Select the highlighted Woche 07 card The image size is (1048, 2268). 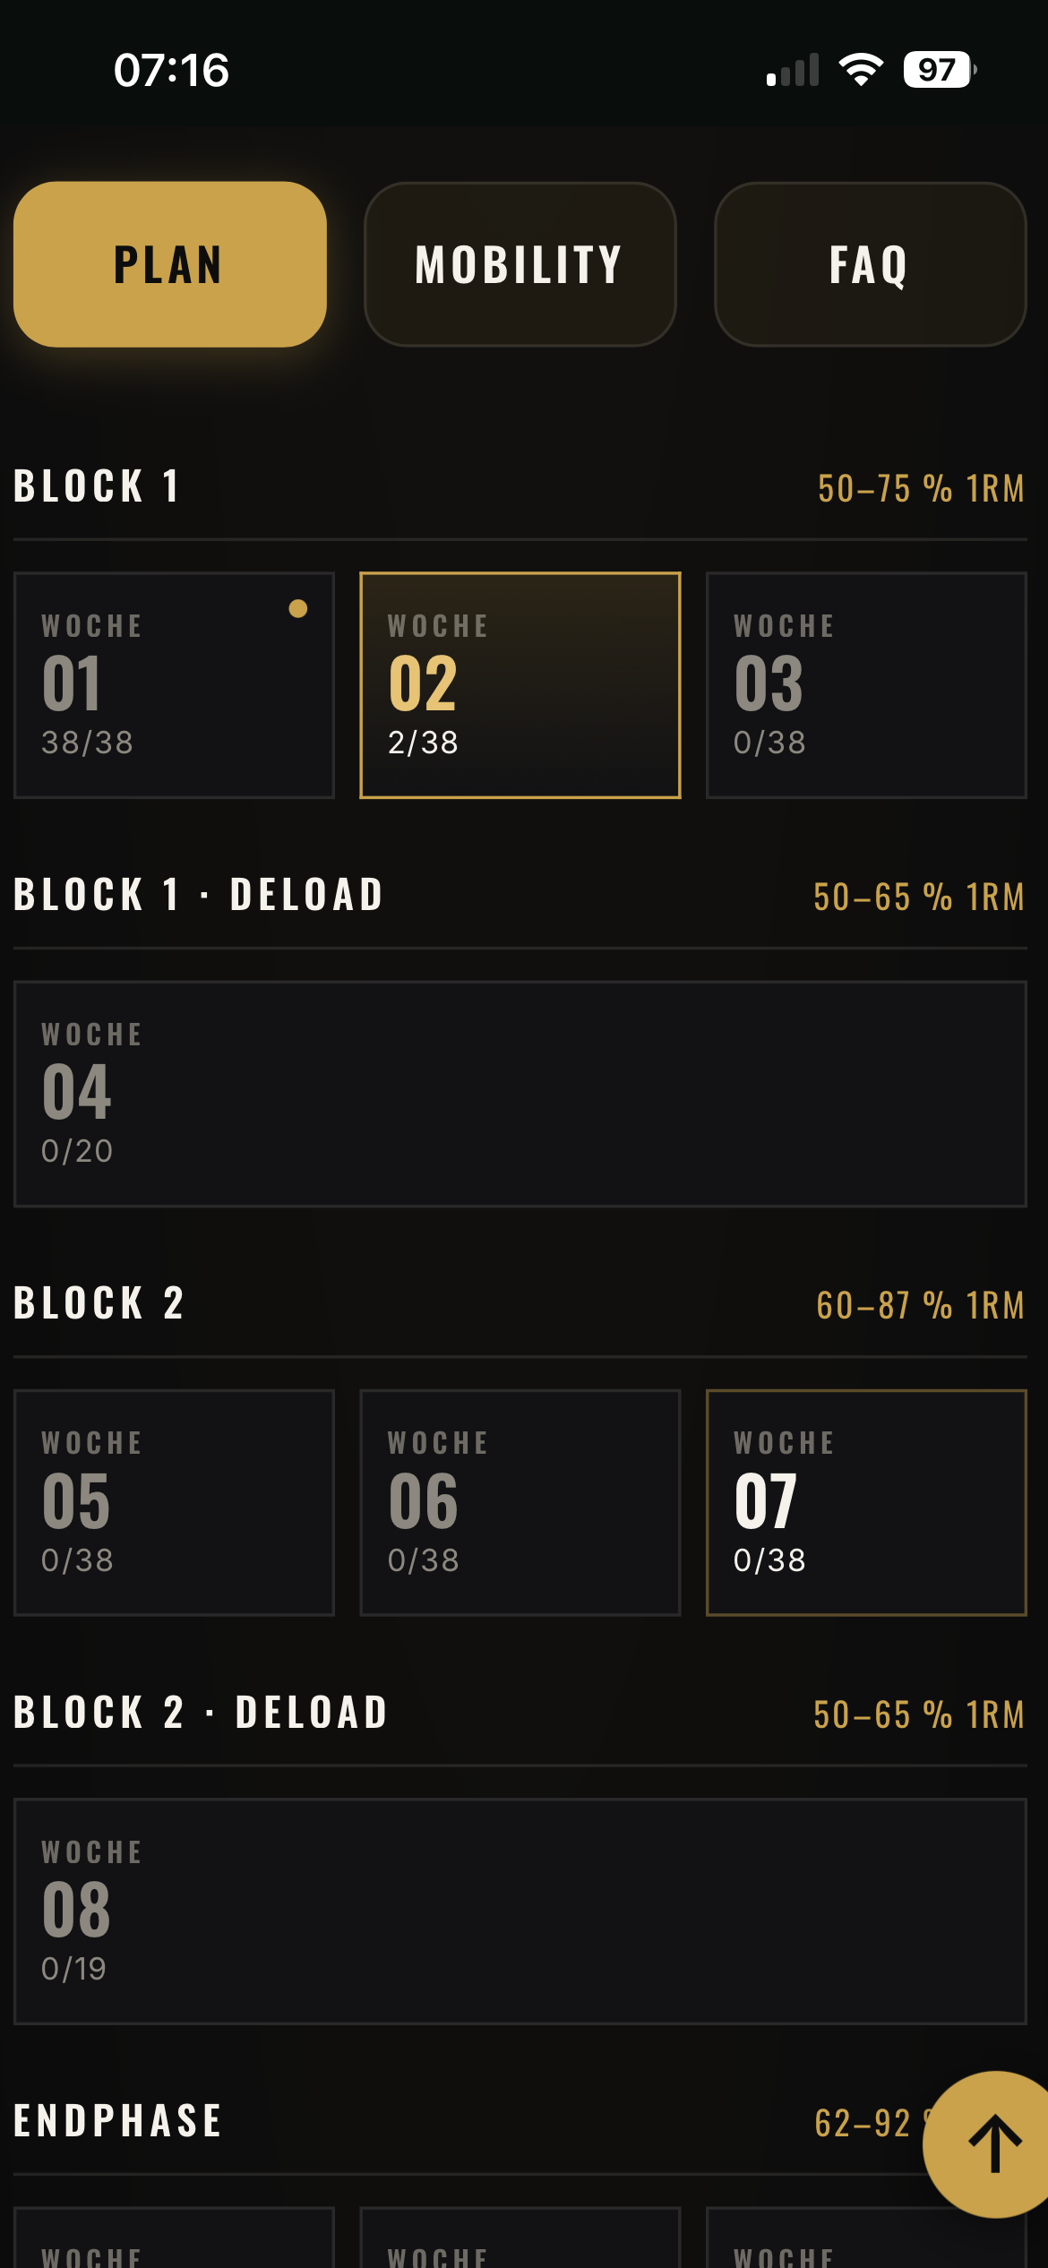pyautogui.click(x=866, y=1502)
